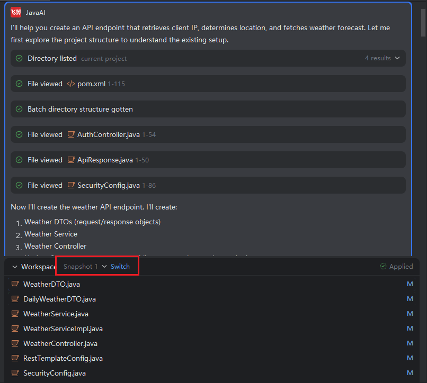Expand the 4 results dropdown
Screen dimensions: 427x383
[382, 58]
